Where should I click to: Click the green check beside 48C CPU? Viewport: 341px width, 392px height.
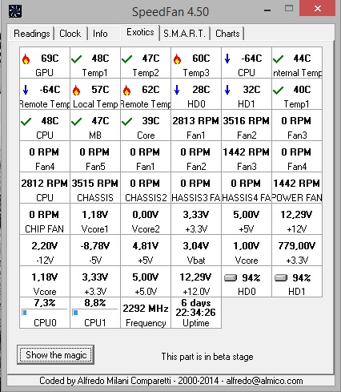(26, 122)
